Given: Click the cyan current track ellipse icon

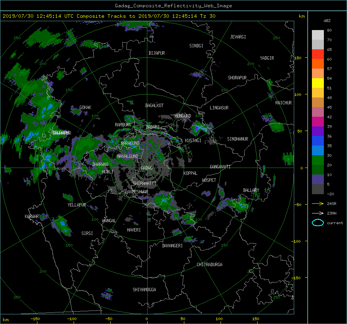Looking at the screenshot, I should pyautogui.click(x=318, y=223).
